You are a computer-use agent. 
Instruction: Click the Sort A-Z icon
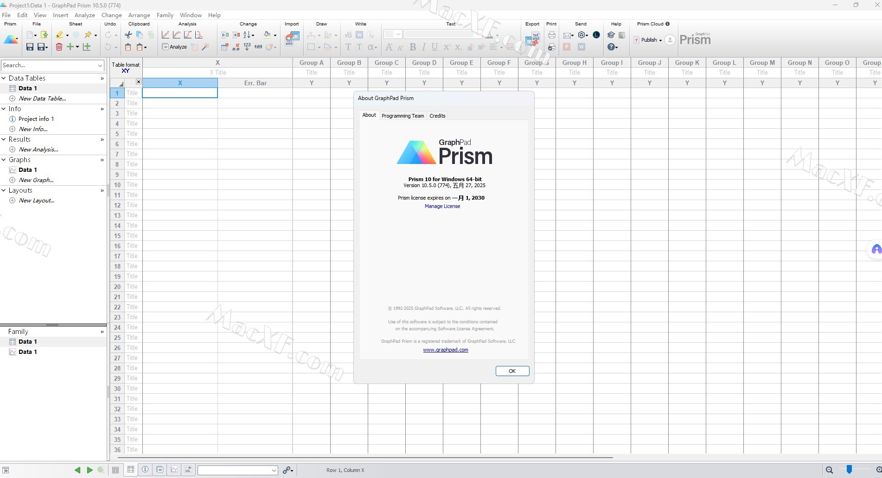tap(247, 35)
